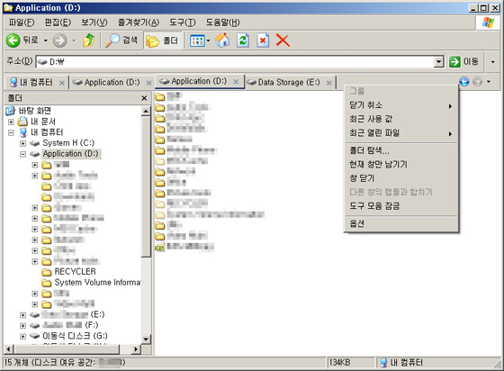Choose 닫기 취소 in context menu

pos(400,105)
